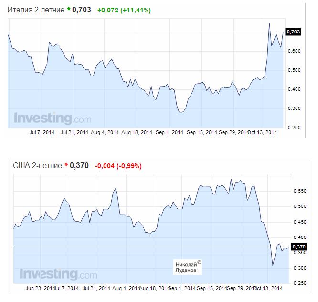Select the Италия 2-летние chart title
Viewport: 318px width, 302px height.
(x=35, y=9)
